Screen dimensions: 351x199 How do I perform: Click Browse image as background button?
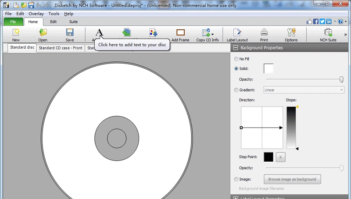292,179
